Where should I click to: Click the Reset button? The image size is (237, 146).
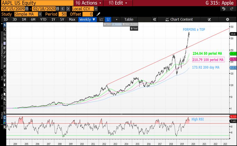tap(134, 28)
